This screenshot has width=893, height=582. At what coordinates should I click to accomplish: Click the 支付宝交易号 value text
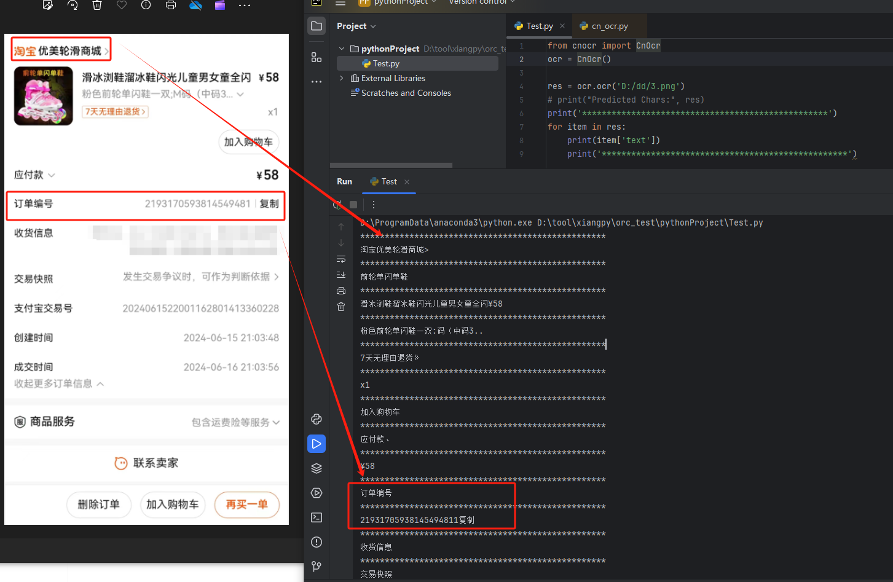click(201, 309)
